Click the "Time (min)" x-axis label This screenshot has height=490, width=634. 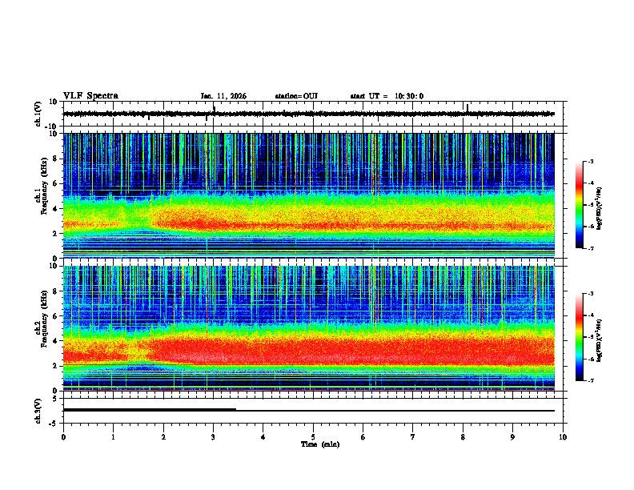point(320,444)
